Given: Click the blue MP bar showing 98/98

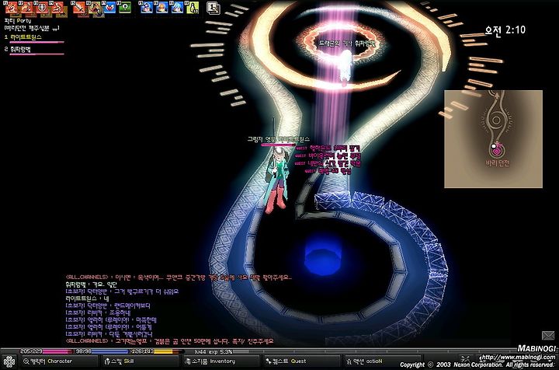Looking at the screenshot, I should pyautogui.click(x=102, y=351).
